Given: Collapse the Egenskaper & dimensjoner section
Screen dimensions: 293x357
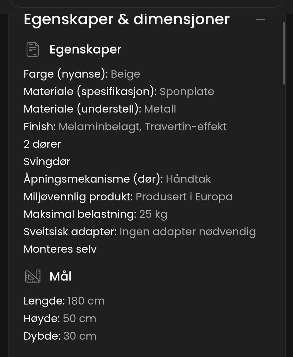Looking at the screenshot, I should (260, 19).
